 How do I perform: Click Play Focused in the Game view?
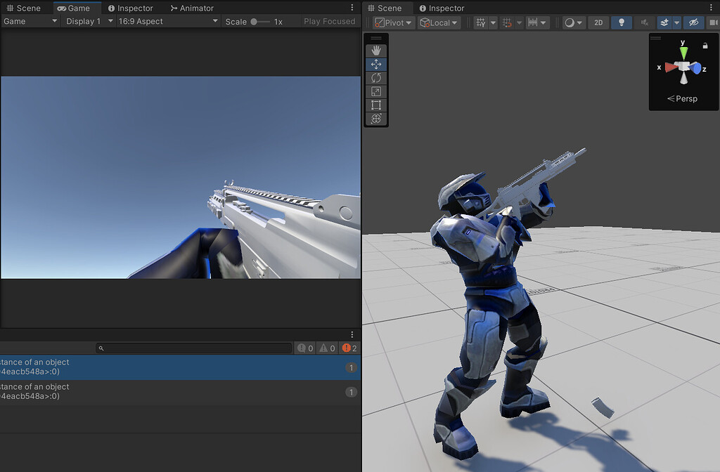(330, 21)
